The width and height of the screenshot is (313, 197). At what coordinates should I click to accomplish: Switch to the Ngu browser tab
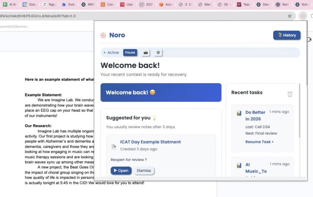point(49,4)
